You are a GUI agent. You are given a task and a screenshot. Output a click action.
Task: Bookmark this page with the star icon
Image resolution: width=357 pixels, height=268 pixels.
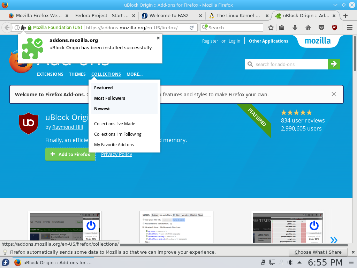pos(271,28)
